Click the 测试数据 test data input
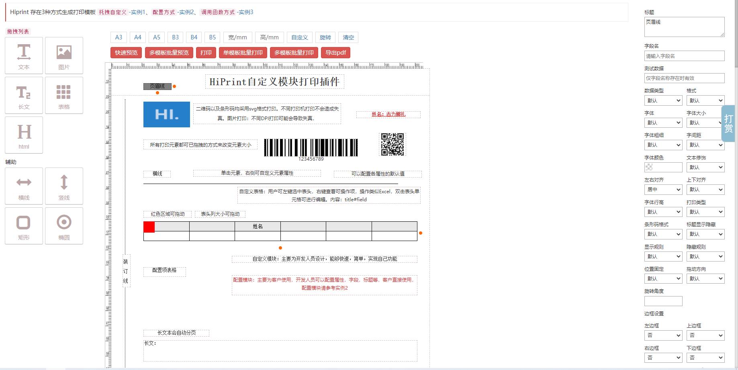 pyautogui.click(x=685, y=78)
